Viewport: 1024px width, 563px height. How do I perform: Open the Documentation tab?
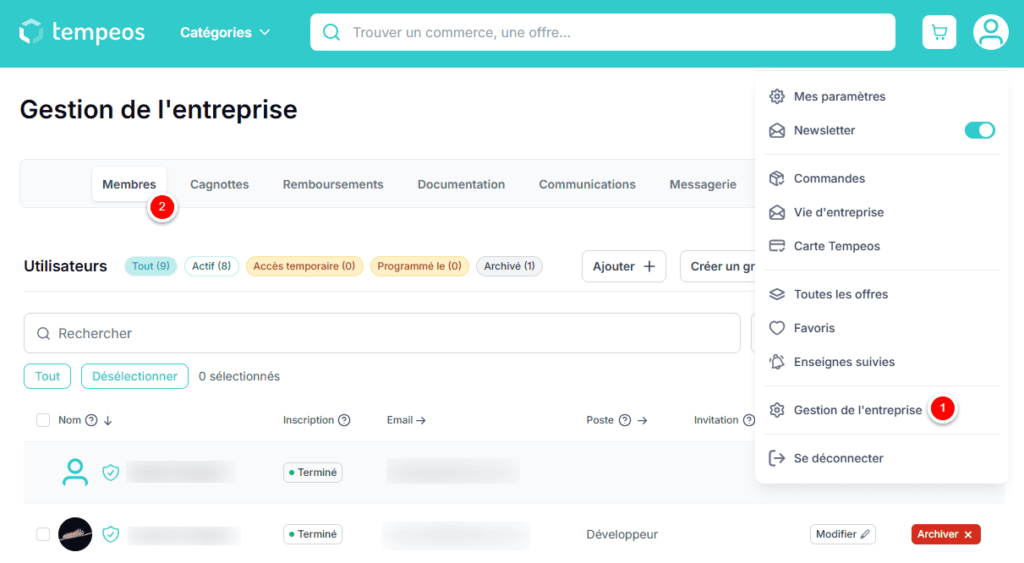coord(462,184)
